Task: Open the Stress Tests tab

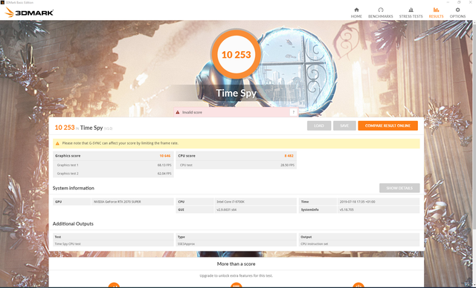Action: click(411, 13)
